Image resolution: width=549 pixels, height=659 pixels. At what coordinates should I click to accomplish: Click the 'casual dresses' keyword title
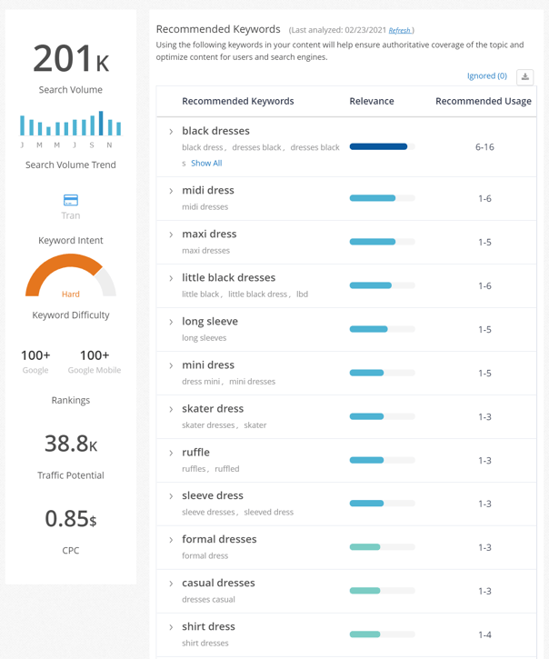click(218, 584)
